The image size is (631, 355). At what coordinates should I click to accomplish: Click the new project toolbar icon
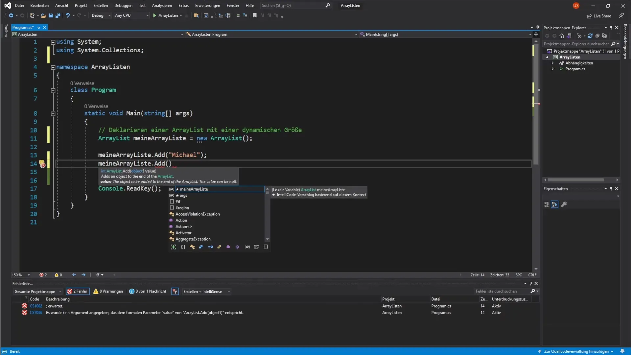32,15
